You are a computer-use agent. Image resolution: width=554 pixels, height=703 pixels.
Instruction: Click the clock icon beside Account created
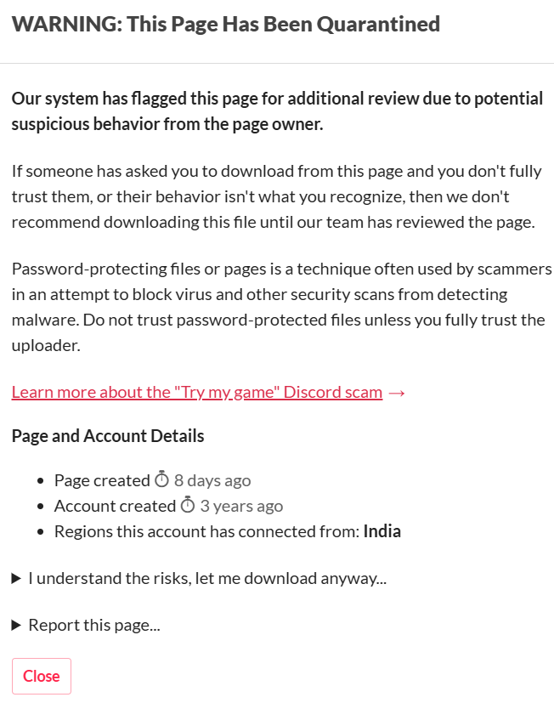(x=188, y=505)
